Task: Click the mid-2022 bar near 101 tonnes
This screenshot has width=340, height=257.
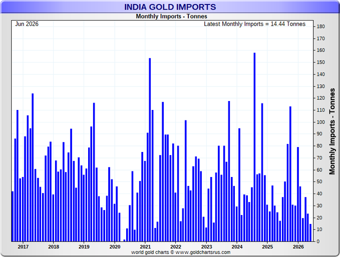Action: (x=186, y=181)
